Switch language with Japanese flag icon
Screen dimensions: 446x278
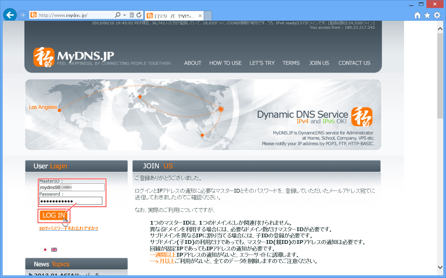coord(45,250)
